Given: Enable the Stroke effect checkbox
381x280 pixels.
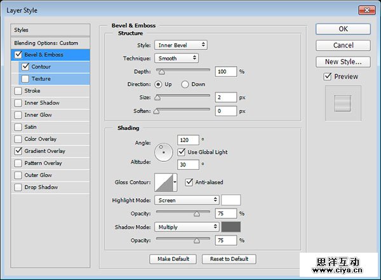Looking at the screenshot, I should [x=18, y=91].
